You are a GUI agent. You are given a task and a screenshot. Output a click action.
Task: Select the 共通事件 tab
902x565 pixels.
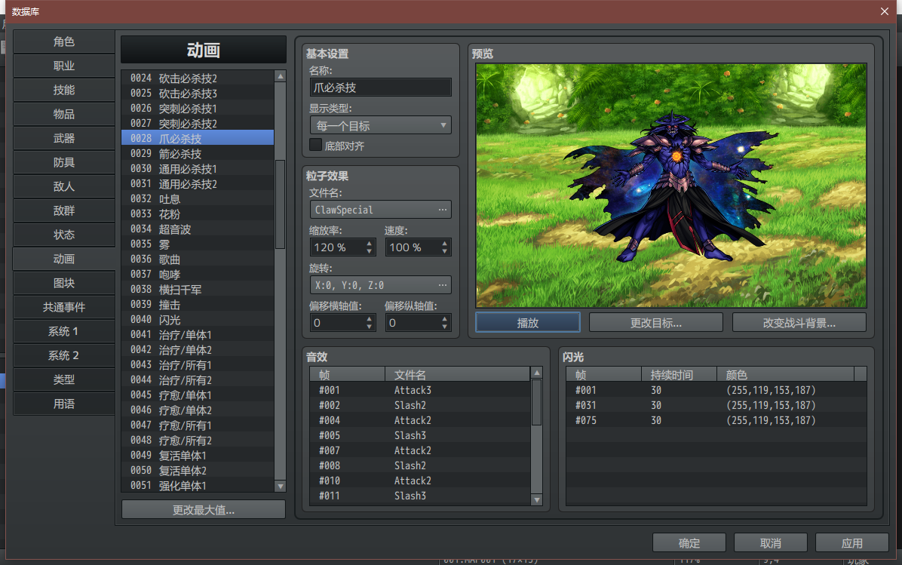pos(64,307)
